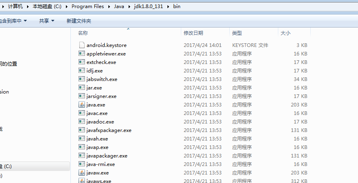Click the jarsigner.exe program icon
The height and width of the screenshot is (183, 358).
click(x=82, y=96)
